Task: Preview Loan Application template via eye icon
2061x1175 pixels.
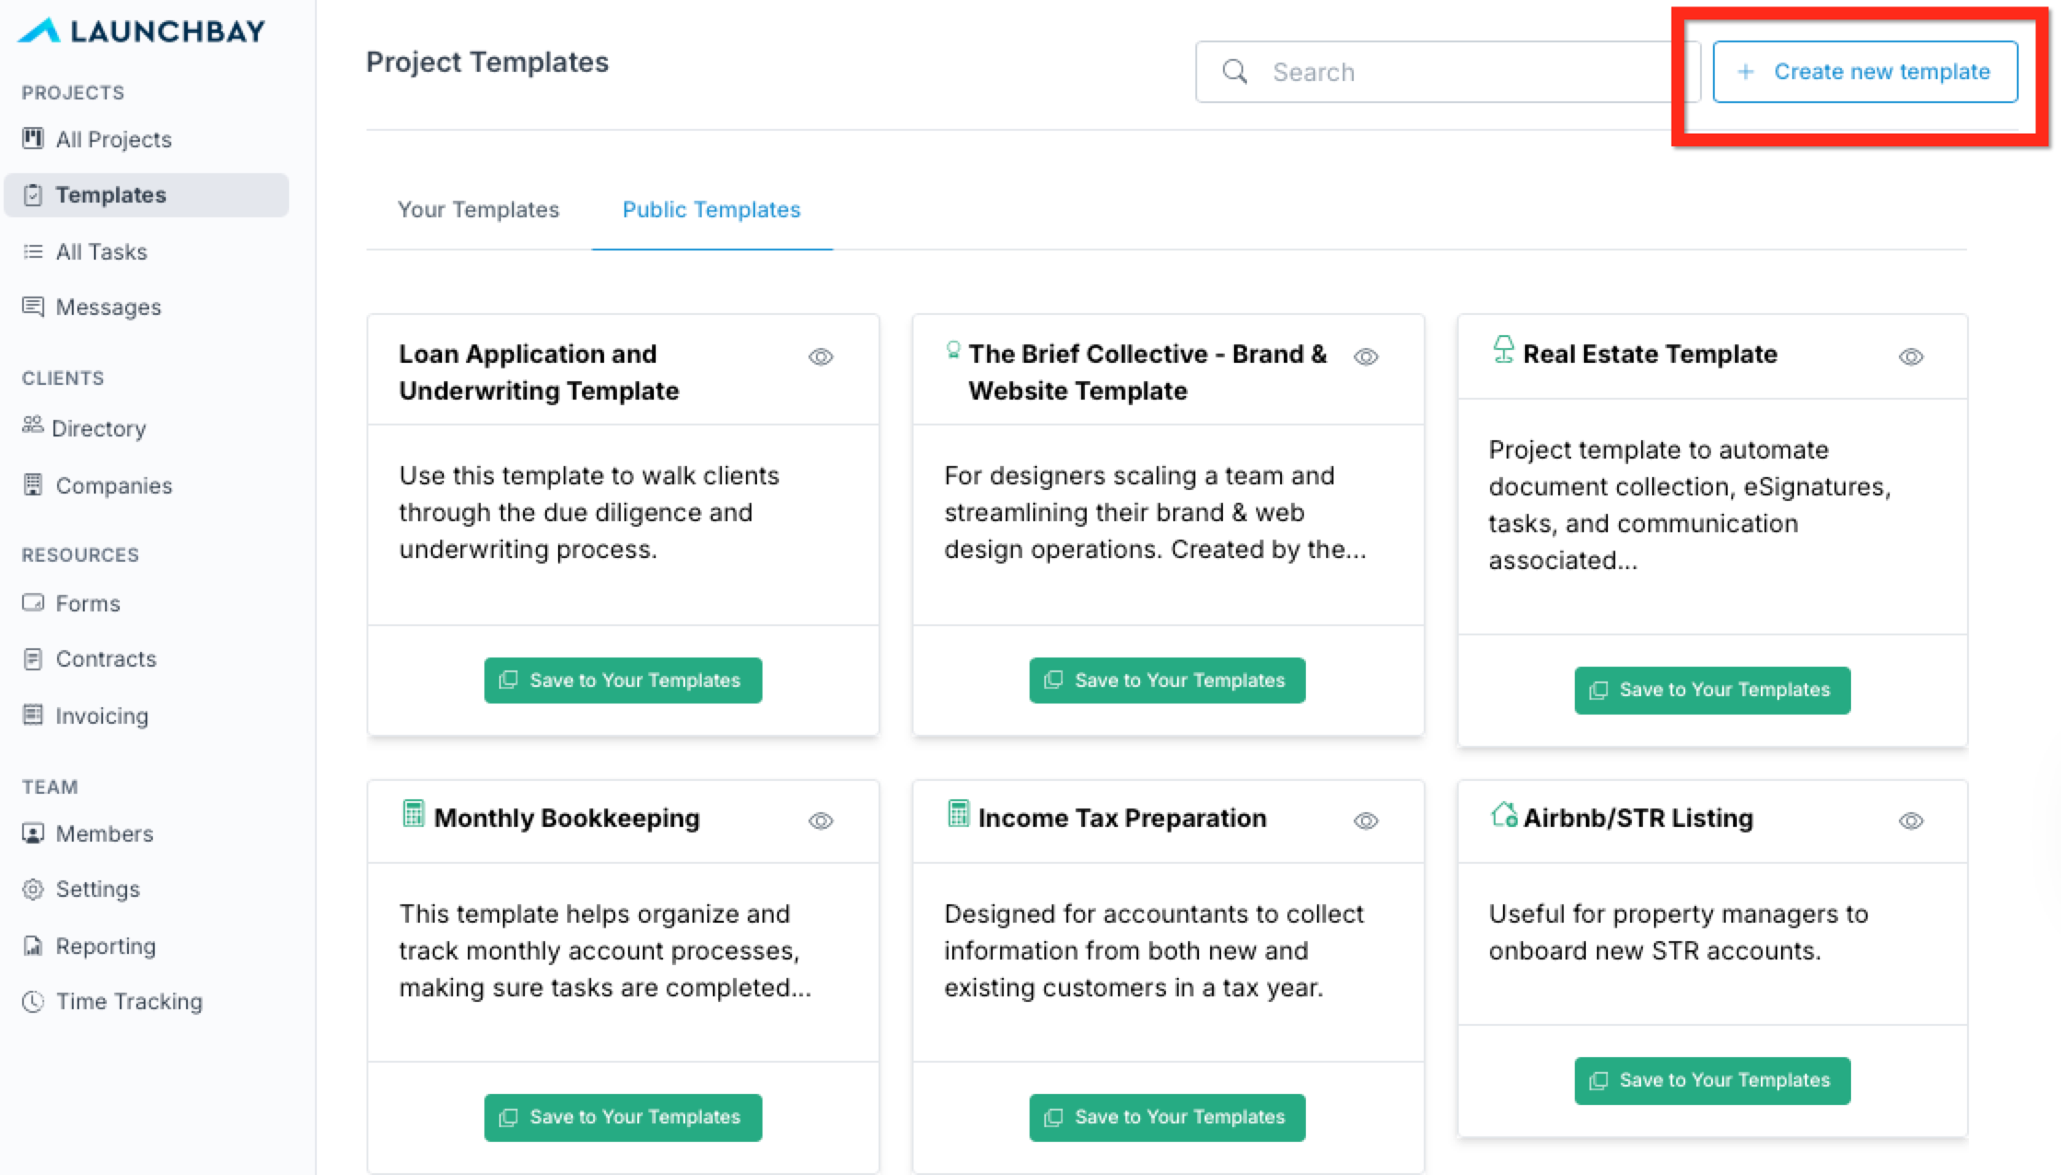Action: (821, 356)
